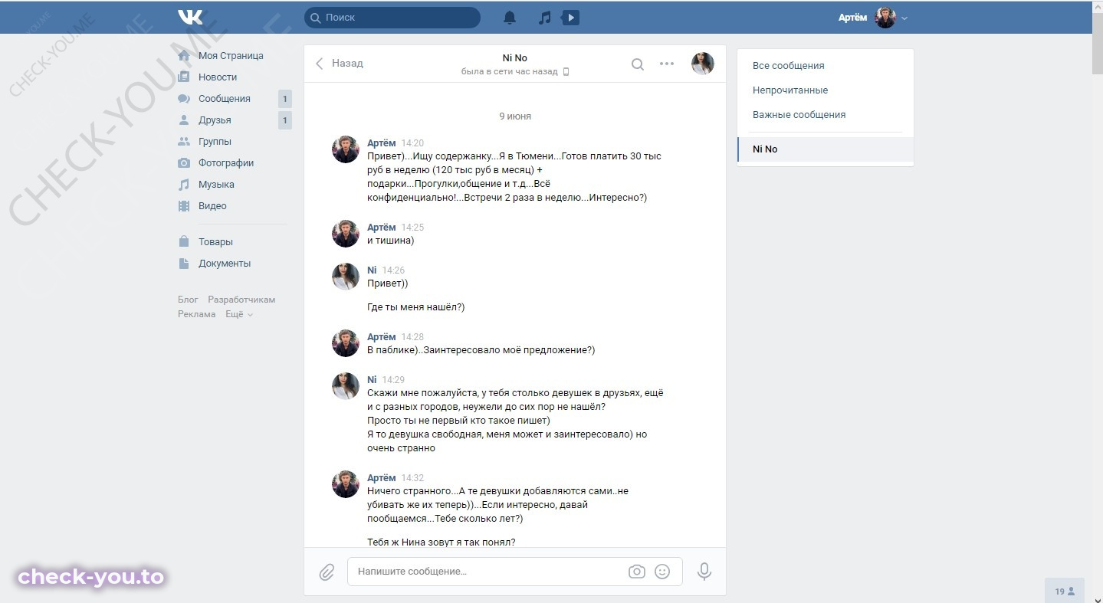The image size is (1103, 603).
Task: Open Сообщения in the sidebar
Action: point(225,99)
